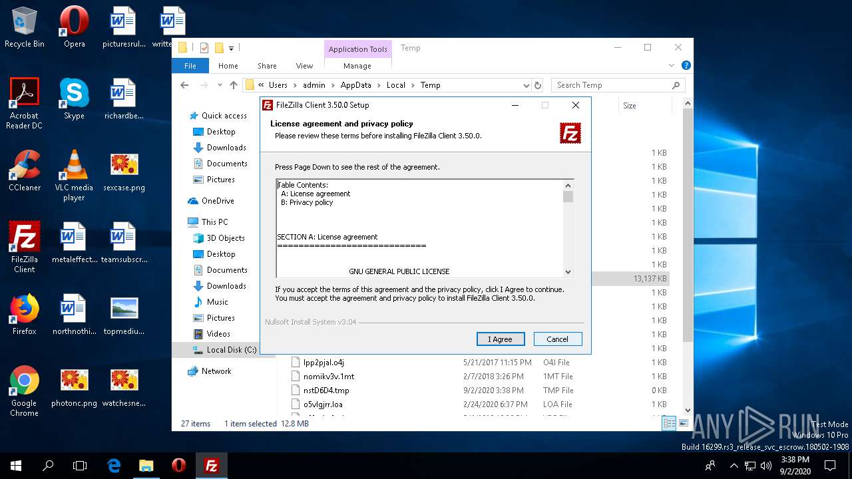Screen dimensions: 852x479
Task: Launch Google Chrome desktop shortcut
Action: (x=24, y=391)
